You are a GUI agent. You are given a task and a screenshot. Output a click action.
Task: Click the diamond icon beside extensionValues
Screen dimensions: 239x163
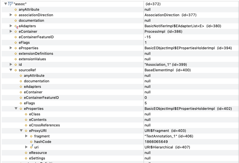(x=16, y=59)
